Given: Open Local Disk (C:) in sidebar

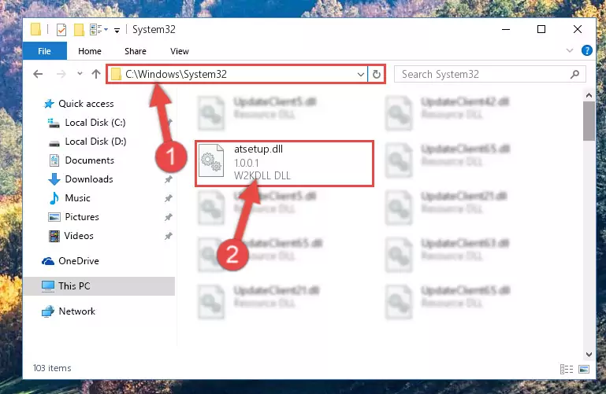Looking at the screenshot, I should [x=95, y=123].
